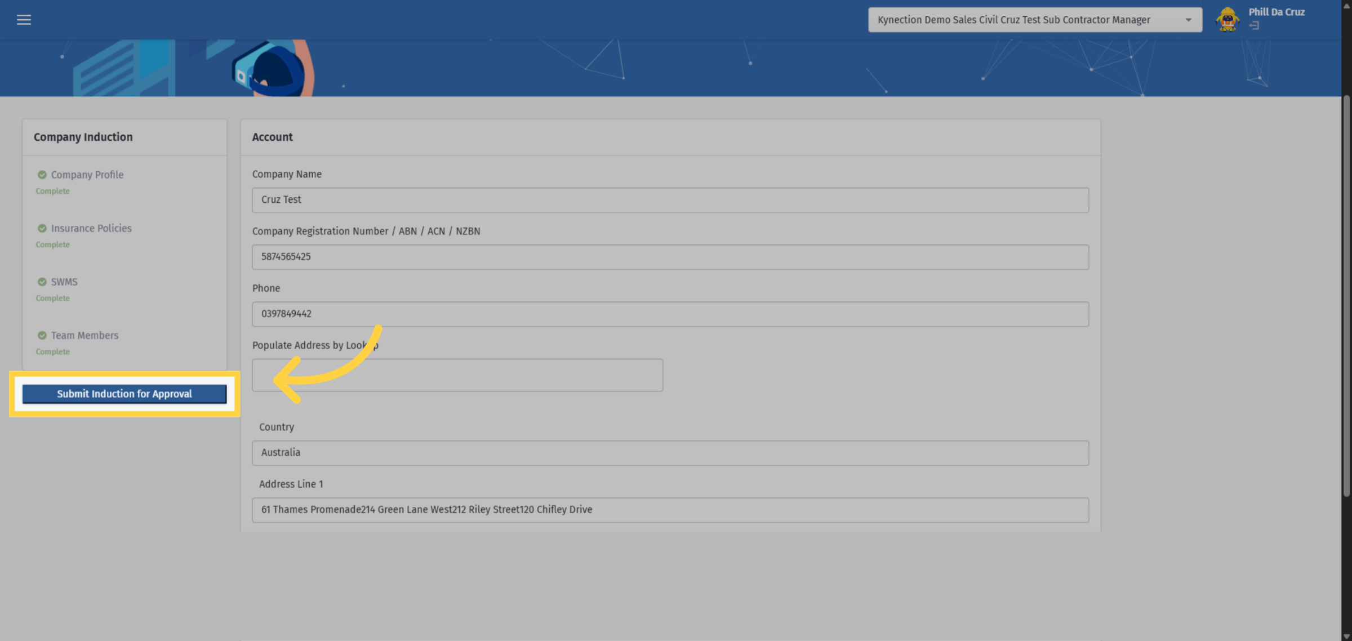Click into the Company Name field
This screenshot has height=641, width=1352.
point(670,200)
